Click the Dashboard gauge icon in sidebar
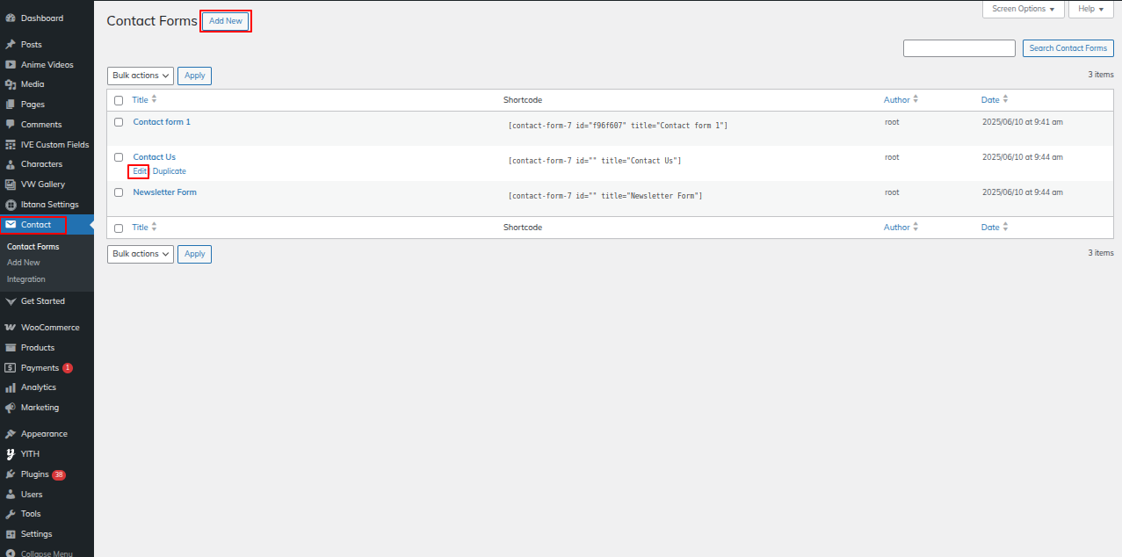The width and height of the screenshot is (1122, 557). click(11, 18)
